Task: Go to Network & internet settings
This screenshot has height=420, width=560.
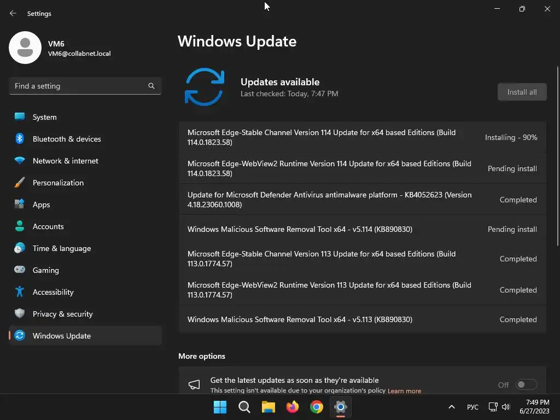Action: pos(85,161)
